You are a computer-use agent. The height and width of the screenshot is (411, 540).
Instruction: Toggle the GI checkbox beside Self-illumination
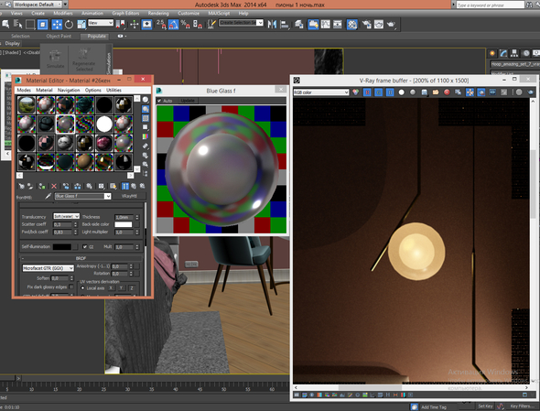coord(85,246)
